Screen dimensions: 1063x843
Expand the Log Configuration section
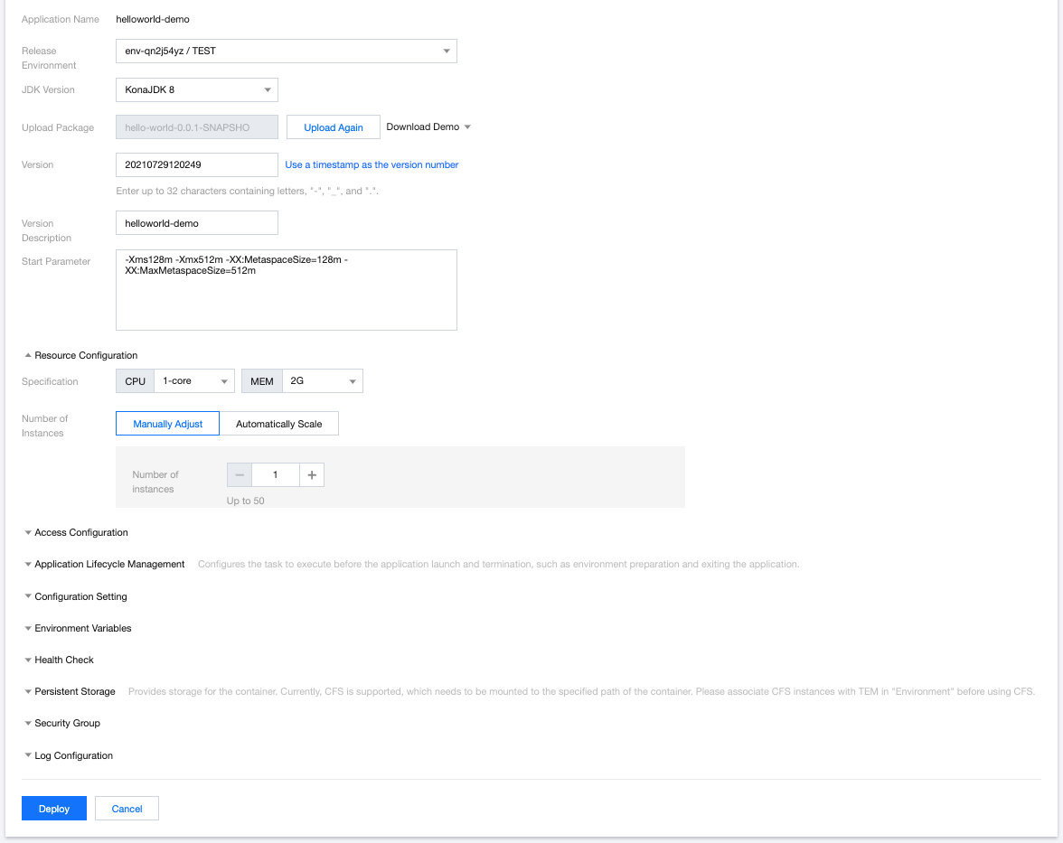pos(69,755)
